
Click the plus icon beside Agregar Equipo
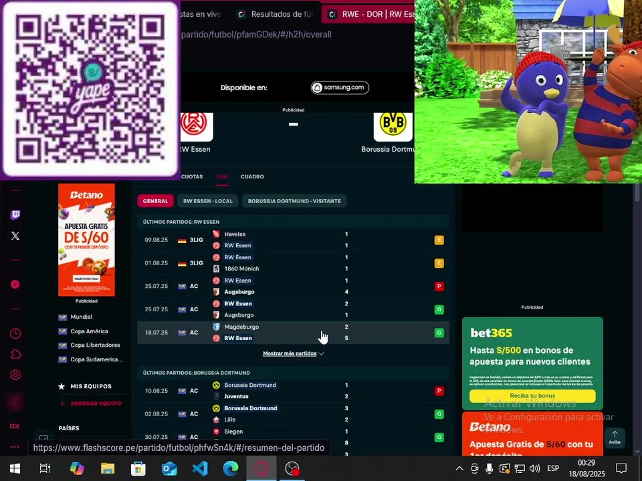62,404
